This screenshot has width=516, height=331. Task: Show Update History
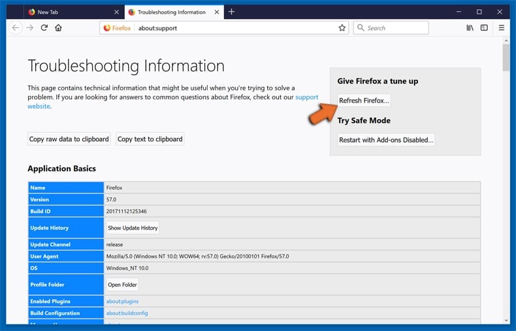133,228
